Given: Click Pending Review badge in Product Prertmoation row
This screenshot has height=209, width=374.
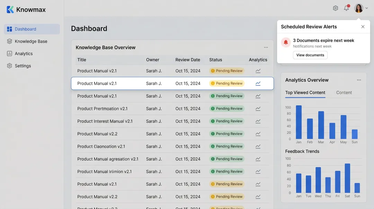Looking at the screenshot, I should 227,109.
